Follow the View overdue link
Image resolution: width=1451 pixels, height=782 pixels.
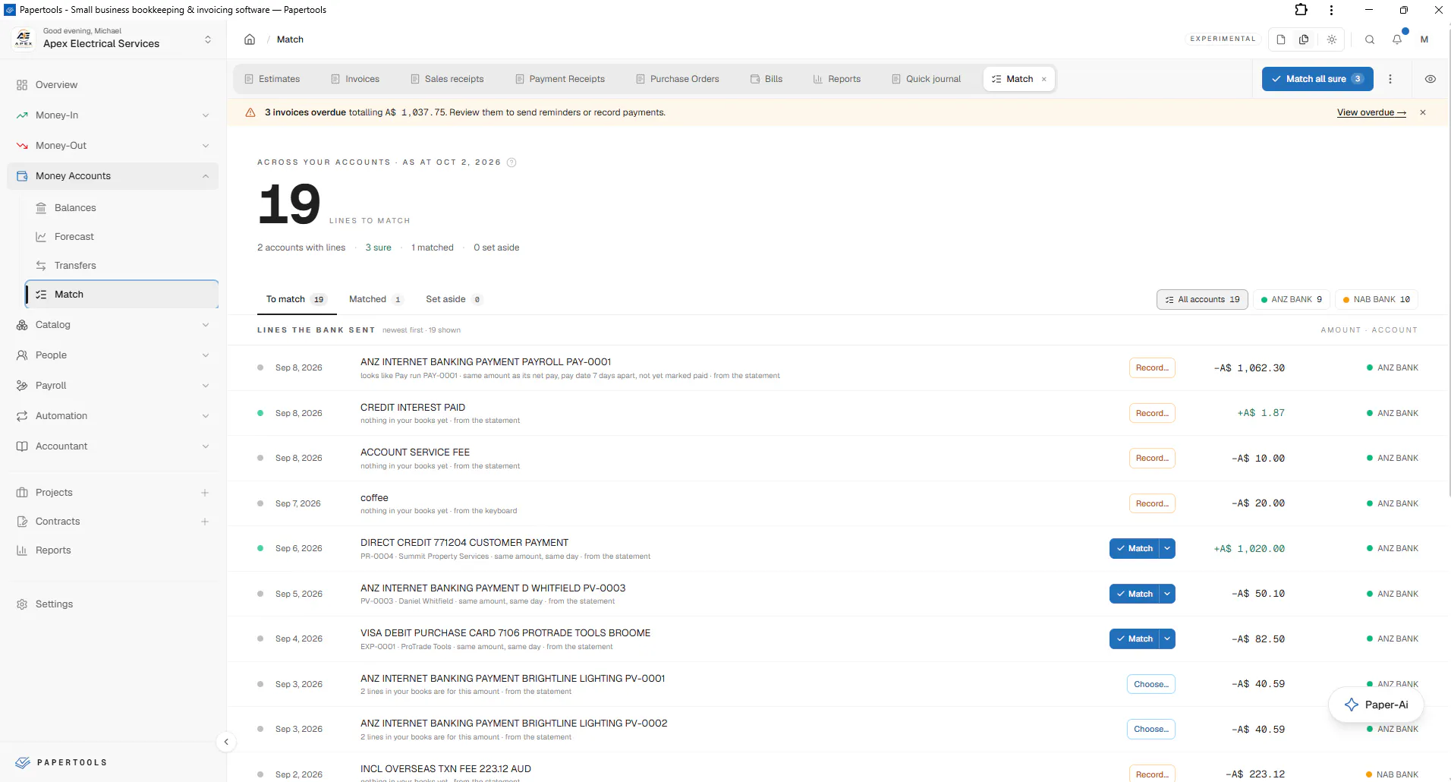[1371, 112]
